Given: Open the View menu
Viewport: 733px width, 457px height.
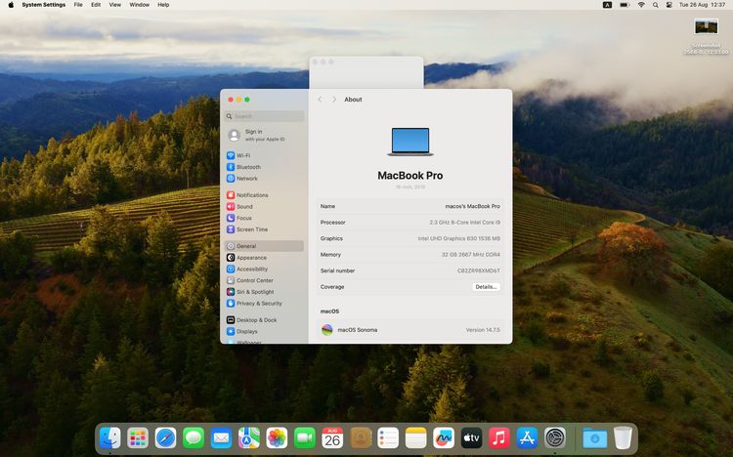Looking at the screenshot, I should (x=115, y=5).
